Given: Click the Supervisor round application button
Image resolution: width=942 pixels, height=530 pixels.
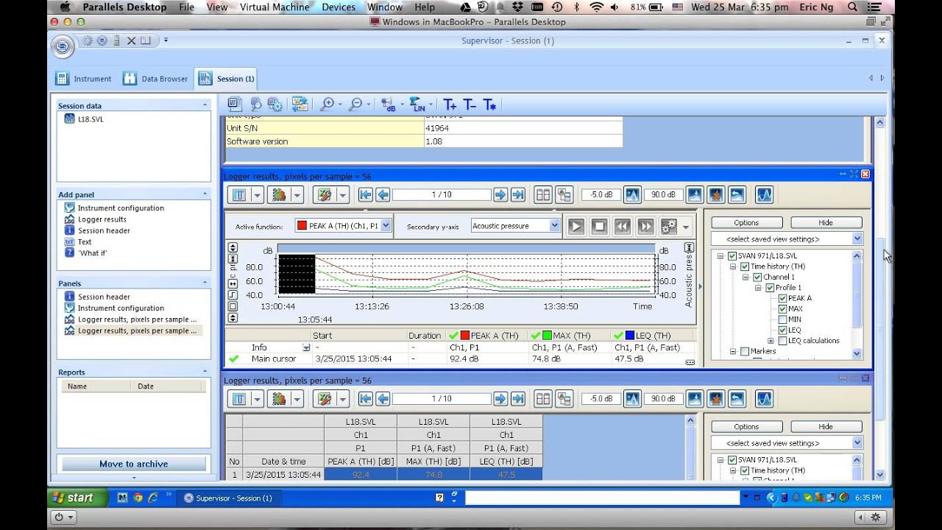Looking at the screenshot, I should coord(63,46).
